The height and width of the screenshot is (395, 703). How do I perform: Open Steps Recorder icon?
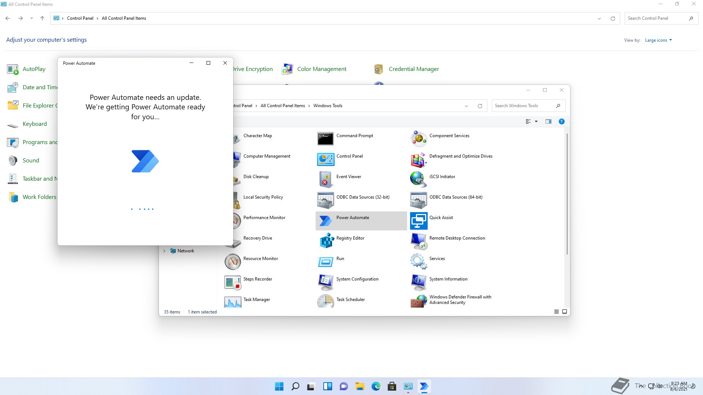[232, 282]
